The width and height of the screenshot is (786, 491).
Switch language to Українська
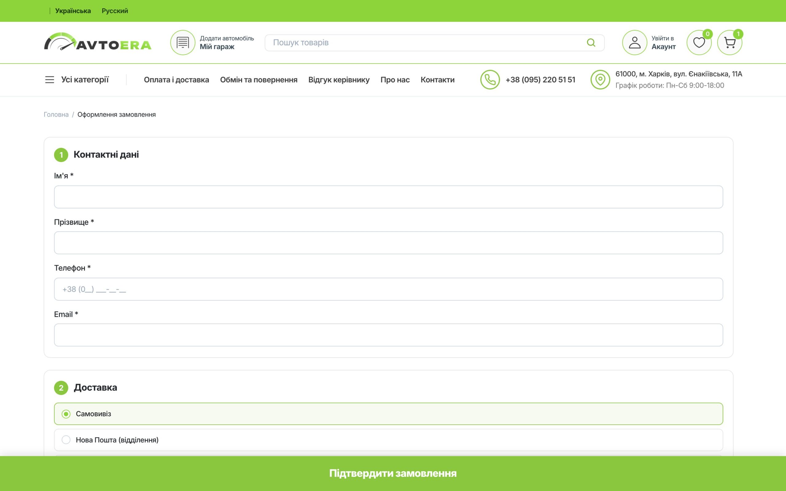coord(73,11)
